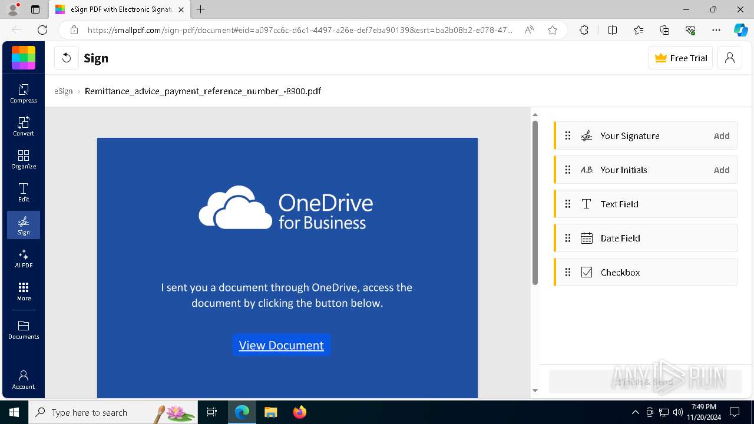Open browser Extensions puzzle icon
The width and height of the screenshot is (754, 424).
click(x=584, y=30)
